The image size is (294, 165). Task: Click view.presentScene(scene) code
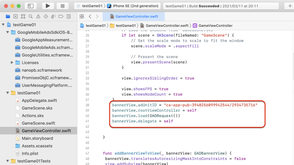[x=159, y=62]
